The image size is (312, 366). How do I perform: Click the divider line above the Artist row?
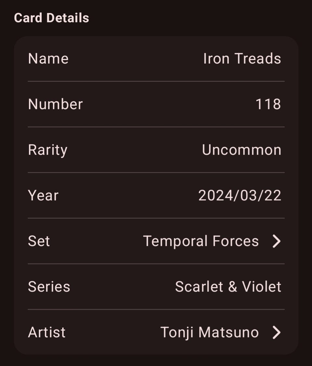156,309
